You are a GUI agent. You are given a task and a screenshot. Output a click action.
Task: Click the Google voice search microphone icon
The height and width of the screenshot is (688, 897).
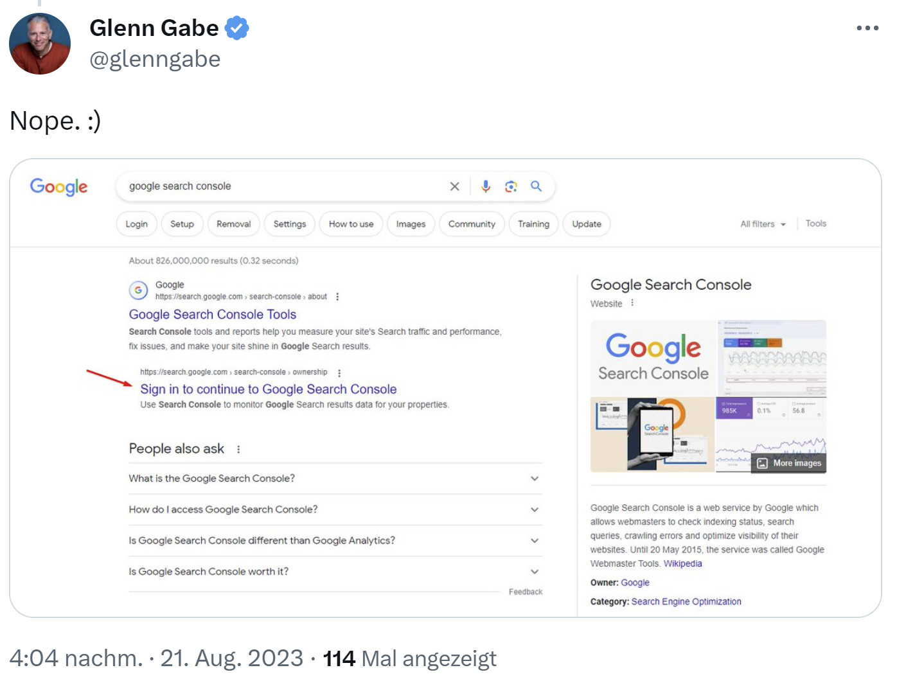(486, 186)
